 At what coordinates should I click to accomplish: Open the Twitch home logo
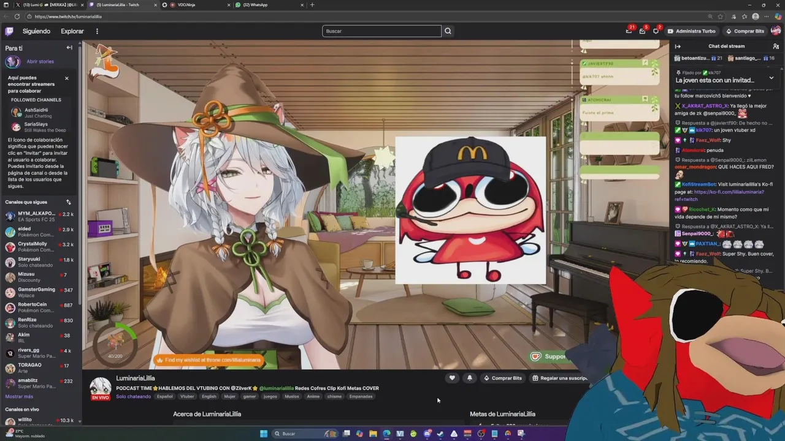click(x=9, y=31)
